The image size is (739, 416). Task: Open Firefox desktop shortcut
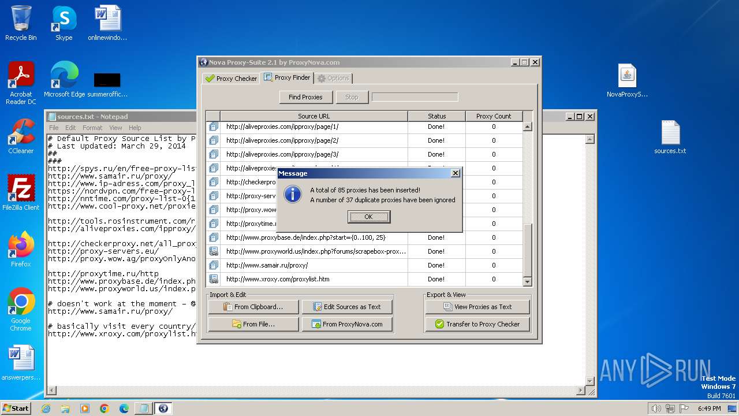click(21, 250)
